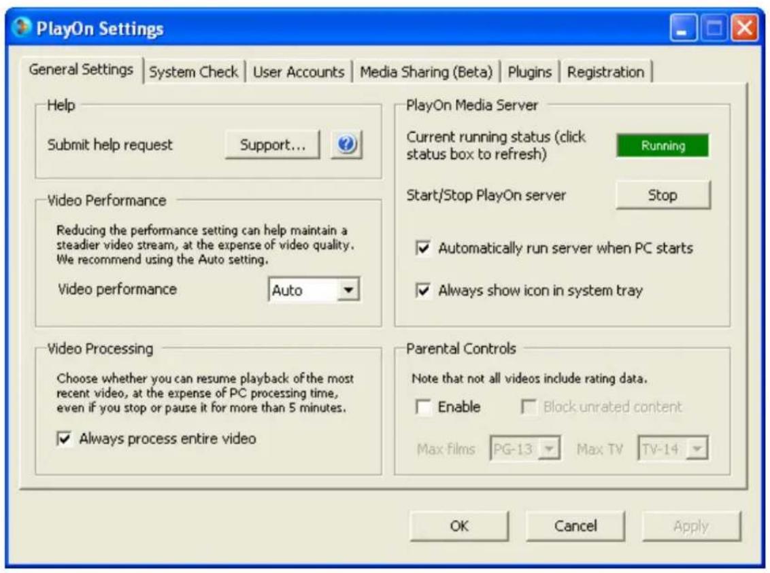Click the 'Submit help request' label
The width and height of the screenshot is (770, 573).
(110, 145)
